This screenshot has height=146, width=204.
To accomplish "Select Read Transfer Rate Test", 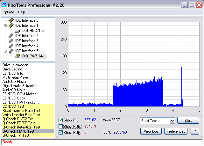I will point(28,111).
